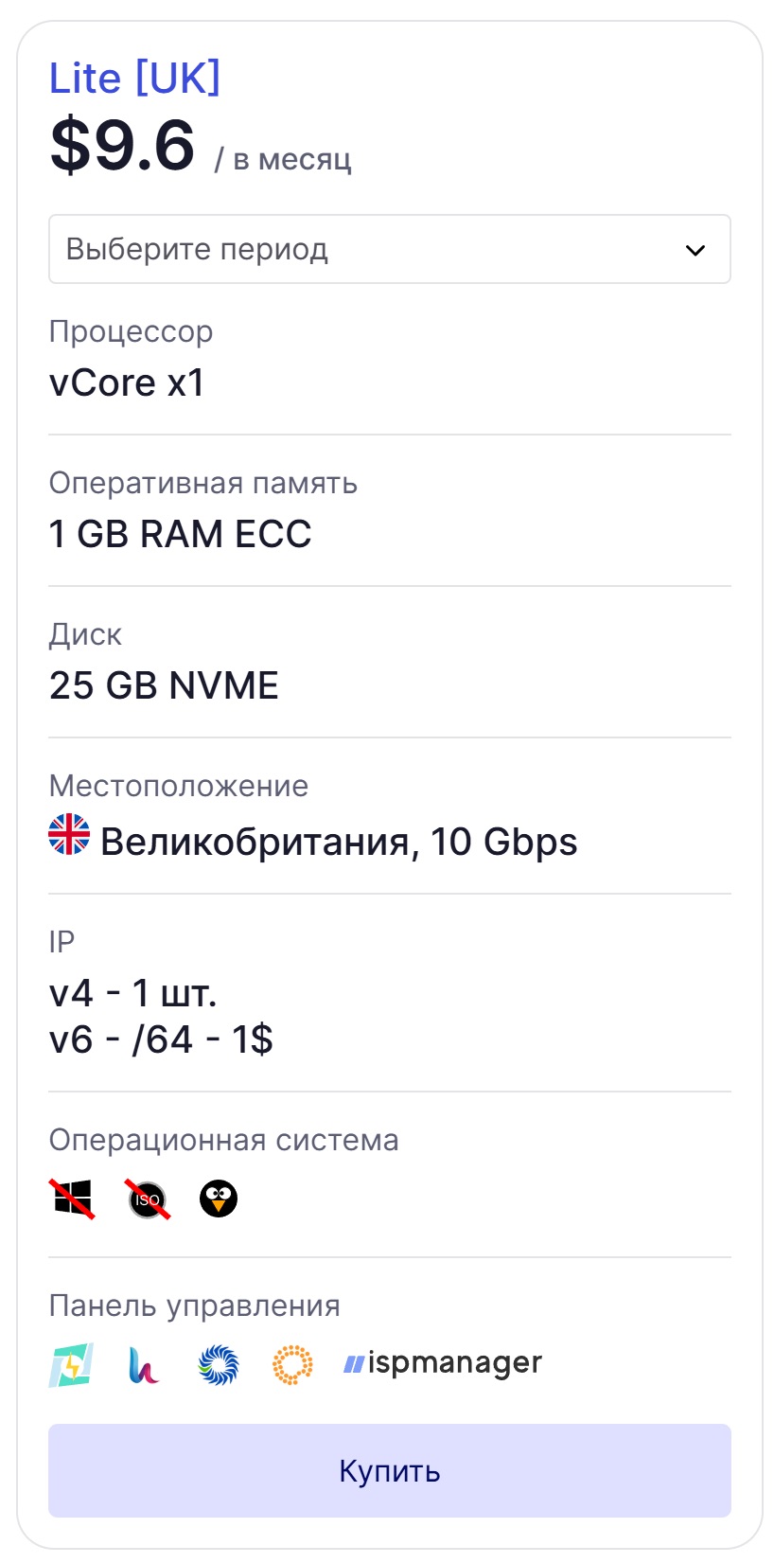Screen dimensions: 774x1563
Task: Select the FastPanel lightning bolt icon
Action: (x=71, y=1365)
